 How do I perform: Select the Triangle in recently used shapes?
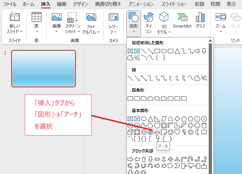pos(177,51)
